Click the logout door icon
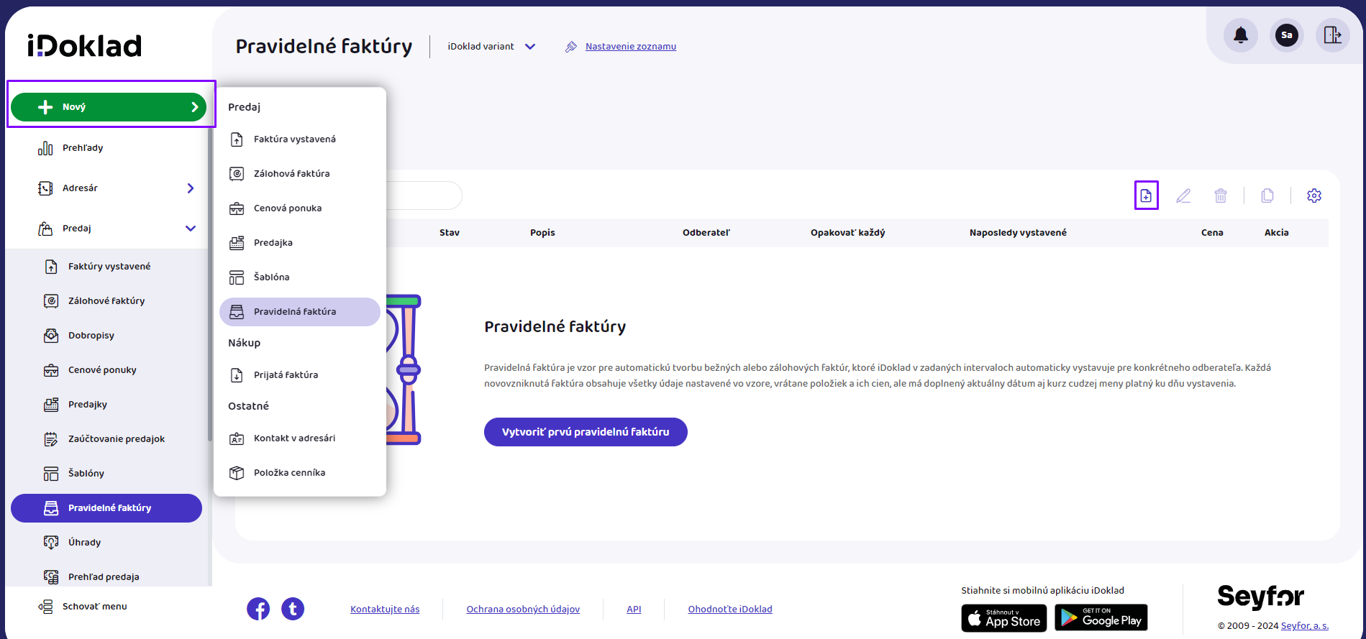This screenshot has width=1366, height=639. click(x=1332, y=35)
